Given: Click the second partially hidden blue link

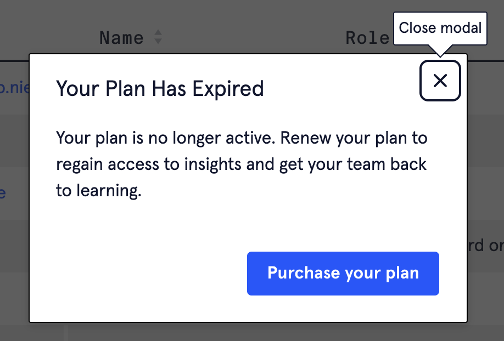Looking at the screenshot, I should click(x=3, y=193).
